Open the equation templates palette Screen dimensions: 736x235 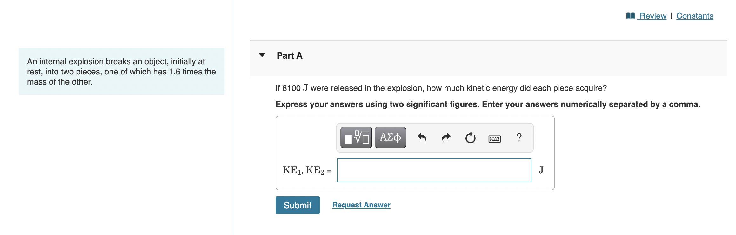(356, 137)
